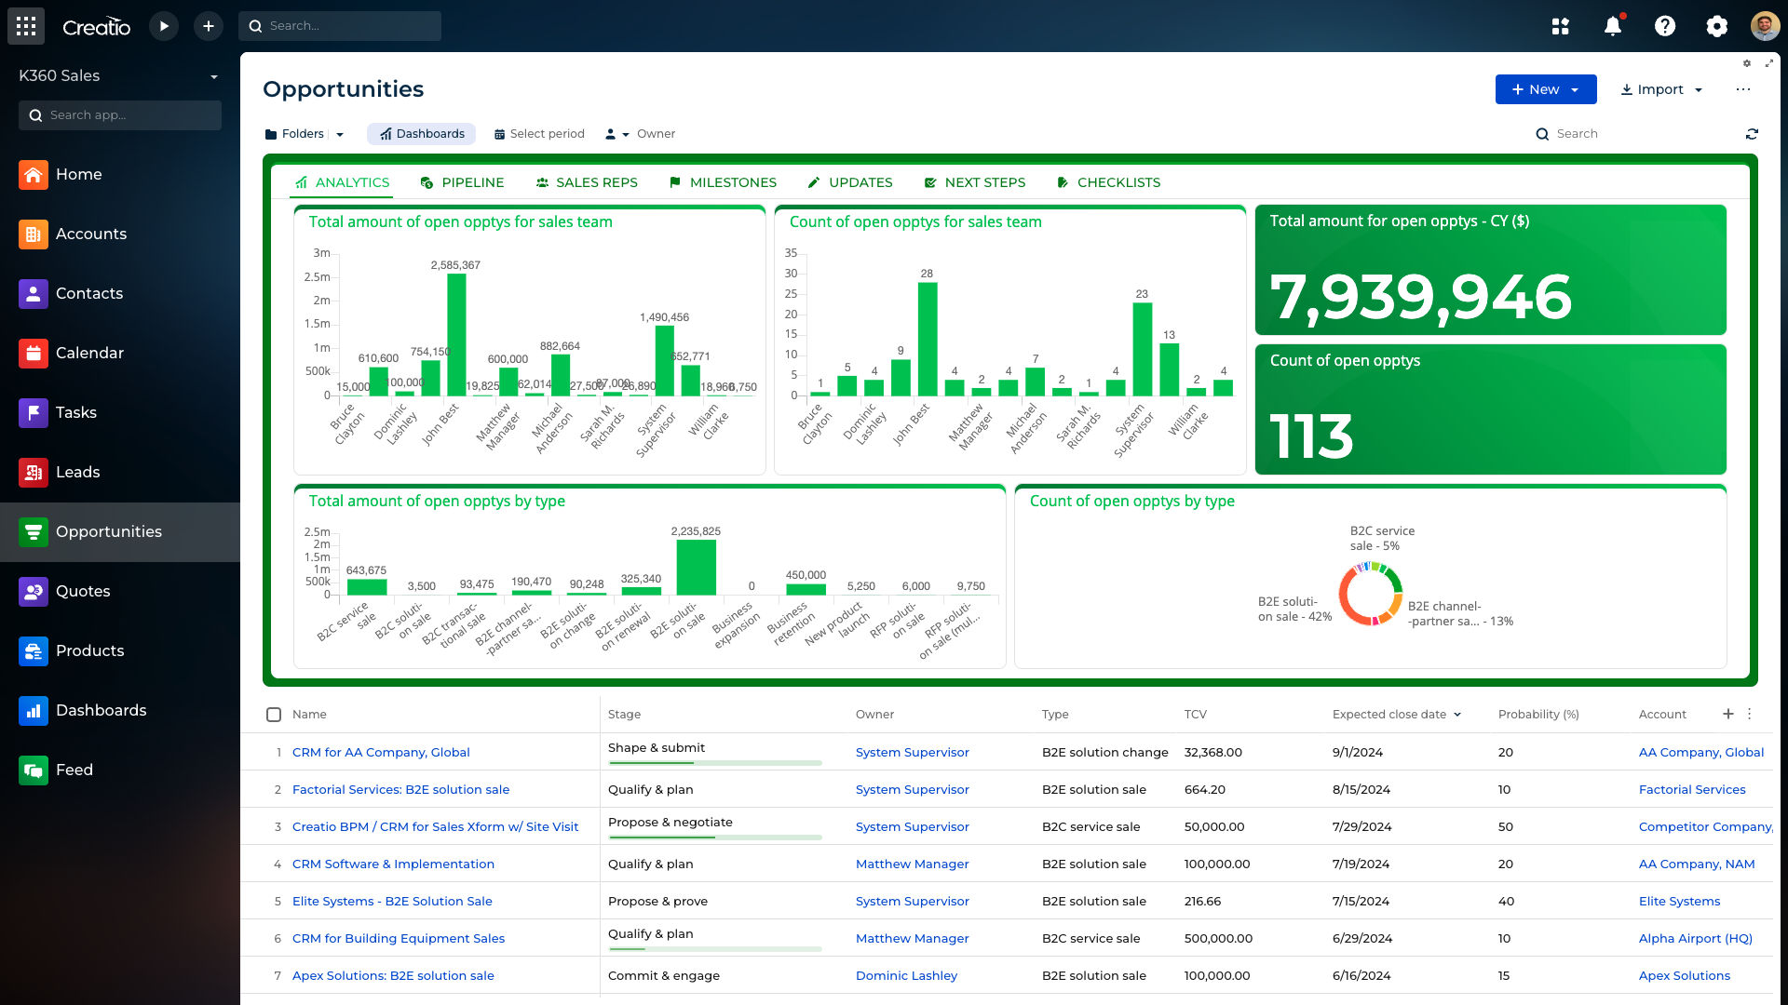
Task: Toggle the Dashboards panel button
Action: pyautogui.click(x=422, y=134)
